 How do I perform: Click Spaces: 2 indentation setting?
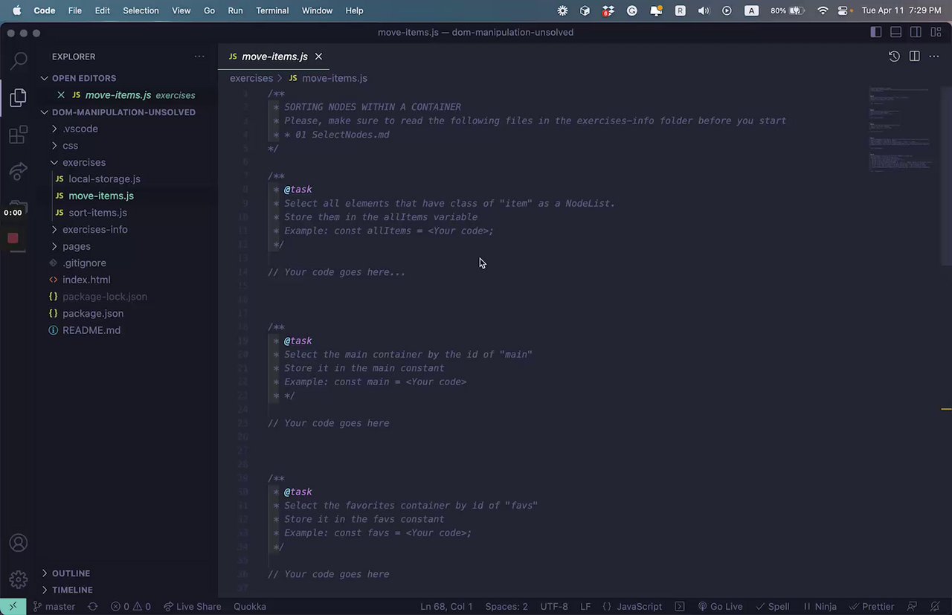[x=506, y=606]
